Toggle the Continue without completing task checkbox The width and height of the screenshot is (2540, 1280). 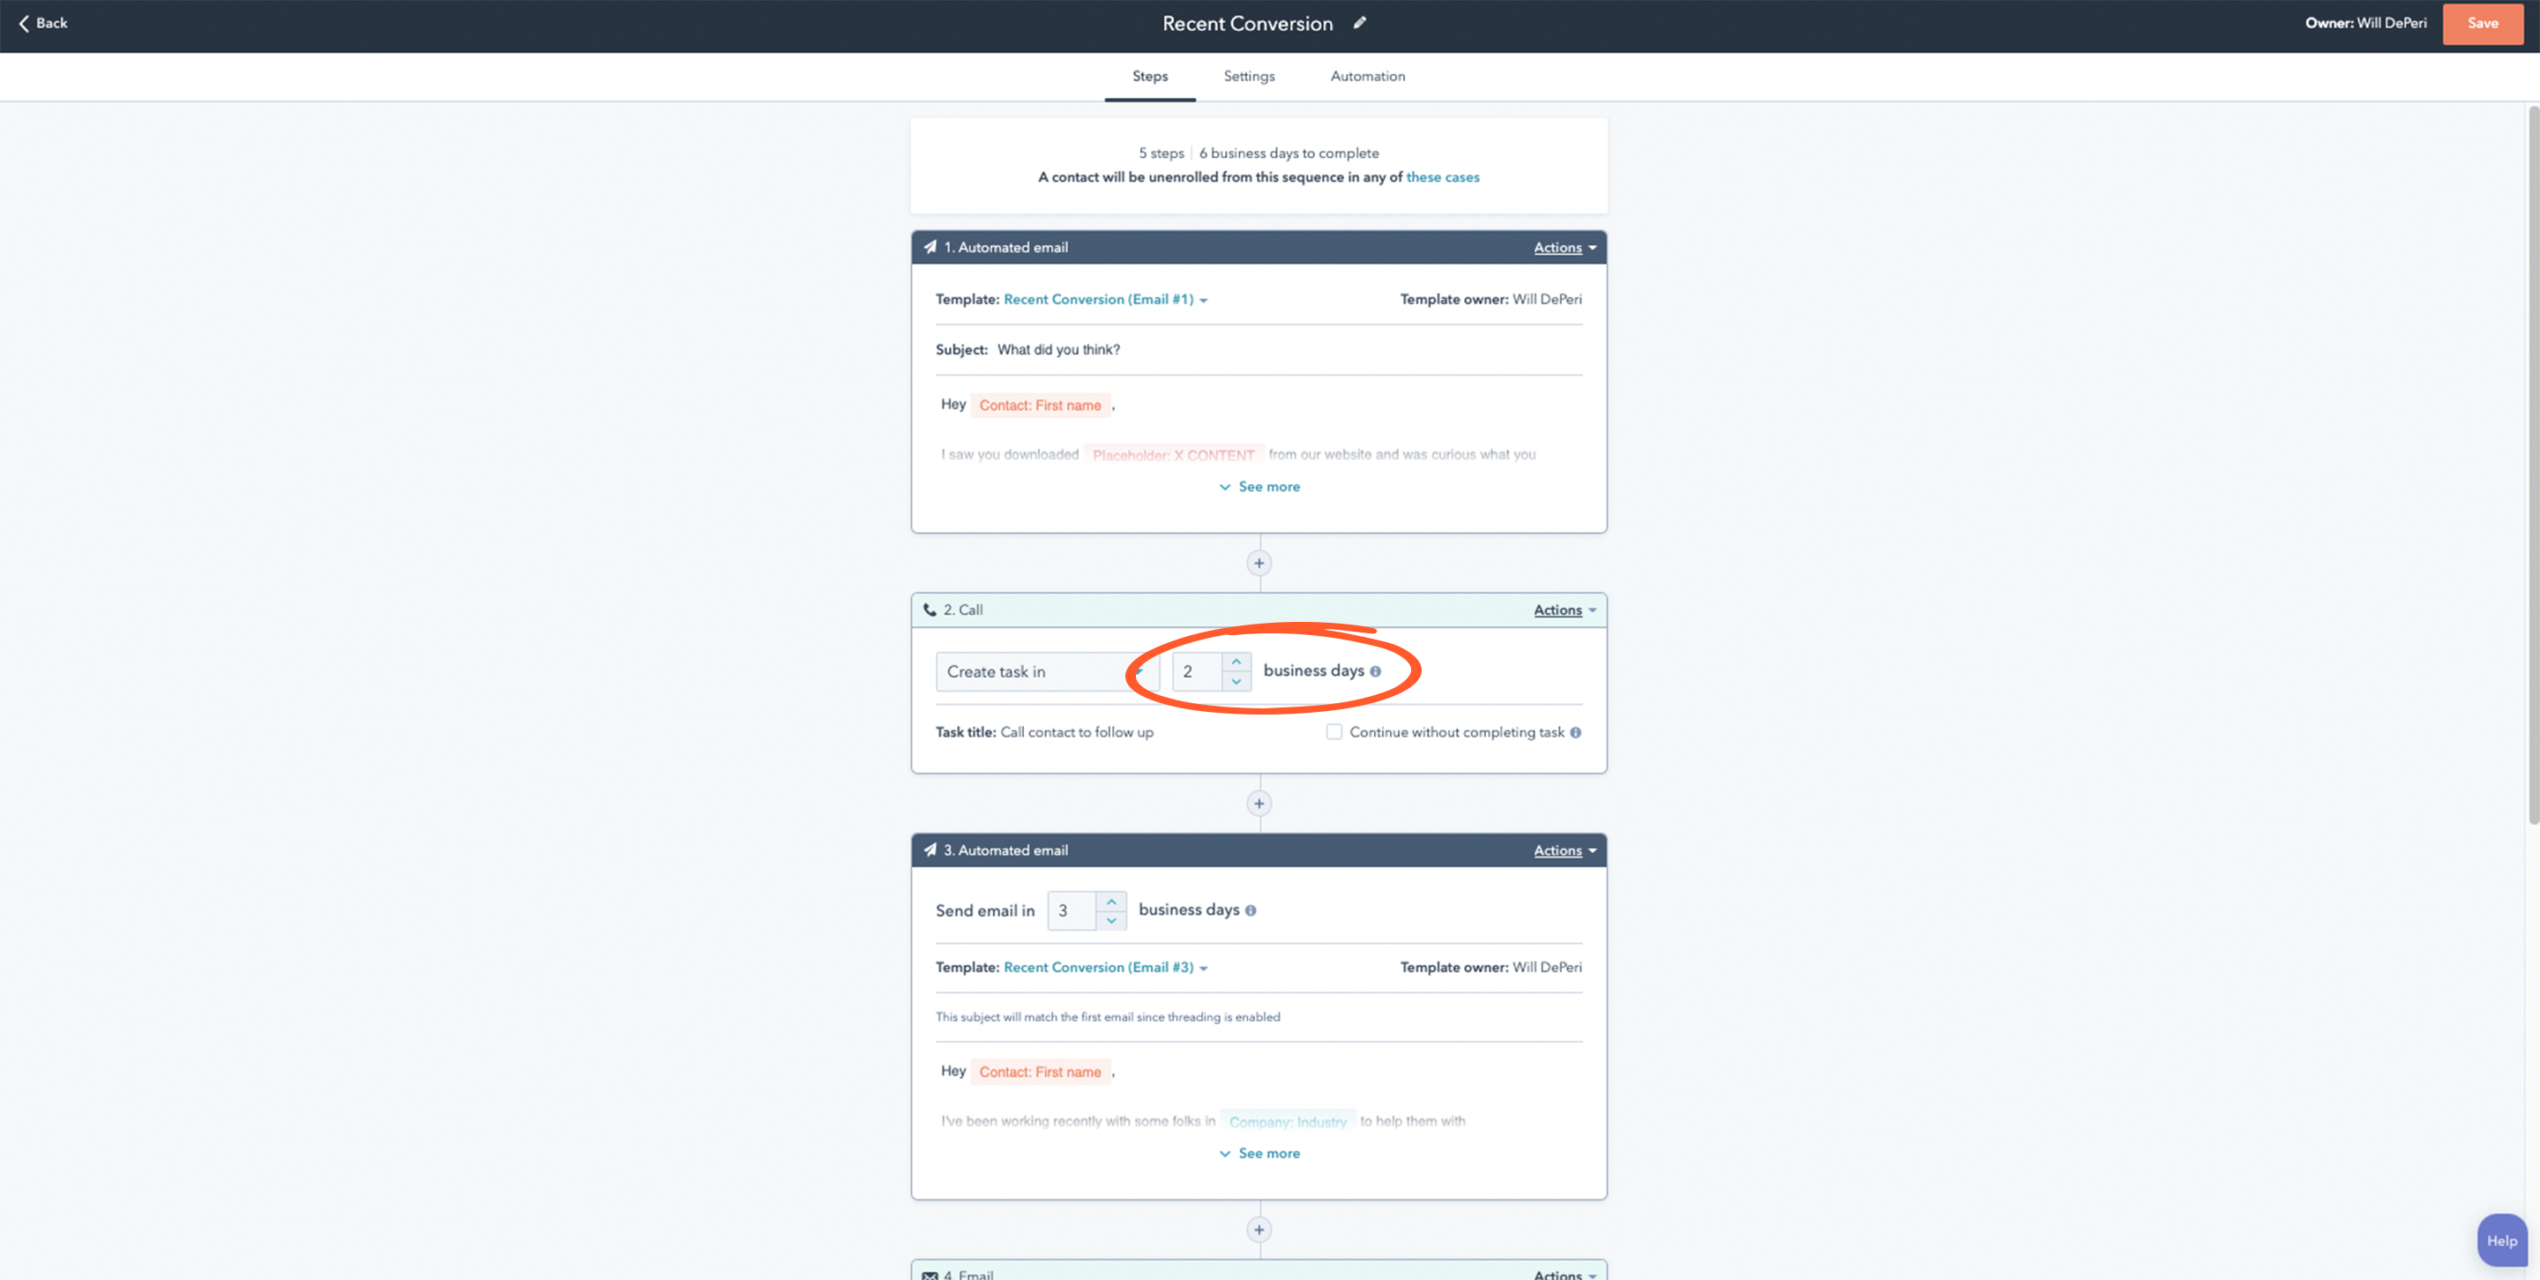pyautogui.click(x=1333, y=733)
